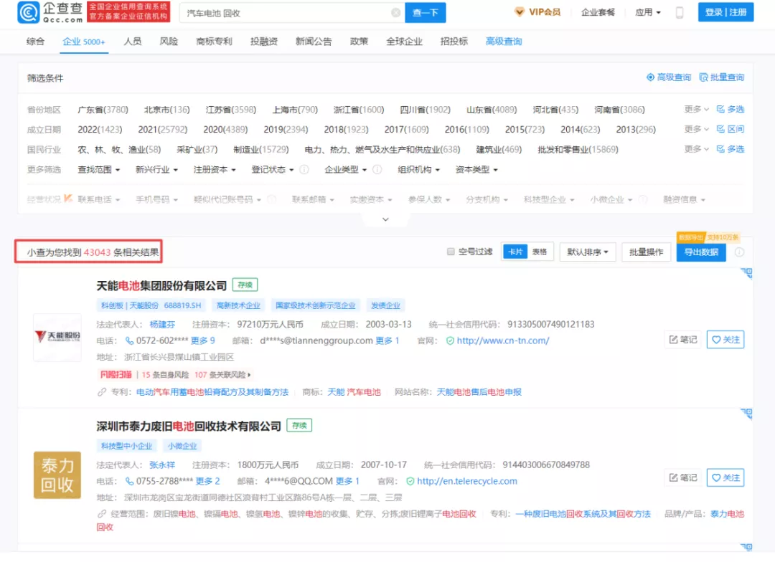Switch to the 招投标 tab

tap(454, 42)
